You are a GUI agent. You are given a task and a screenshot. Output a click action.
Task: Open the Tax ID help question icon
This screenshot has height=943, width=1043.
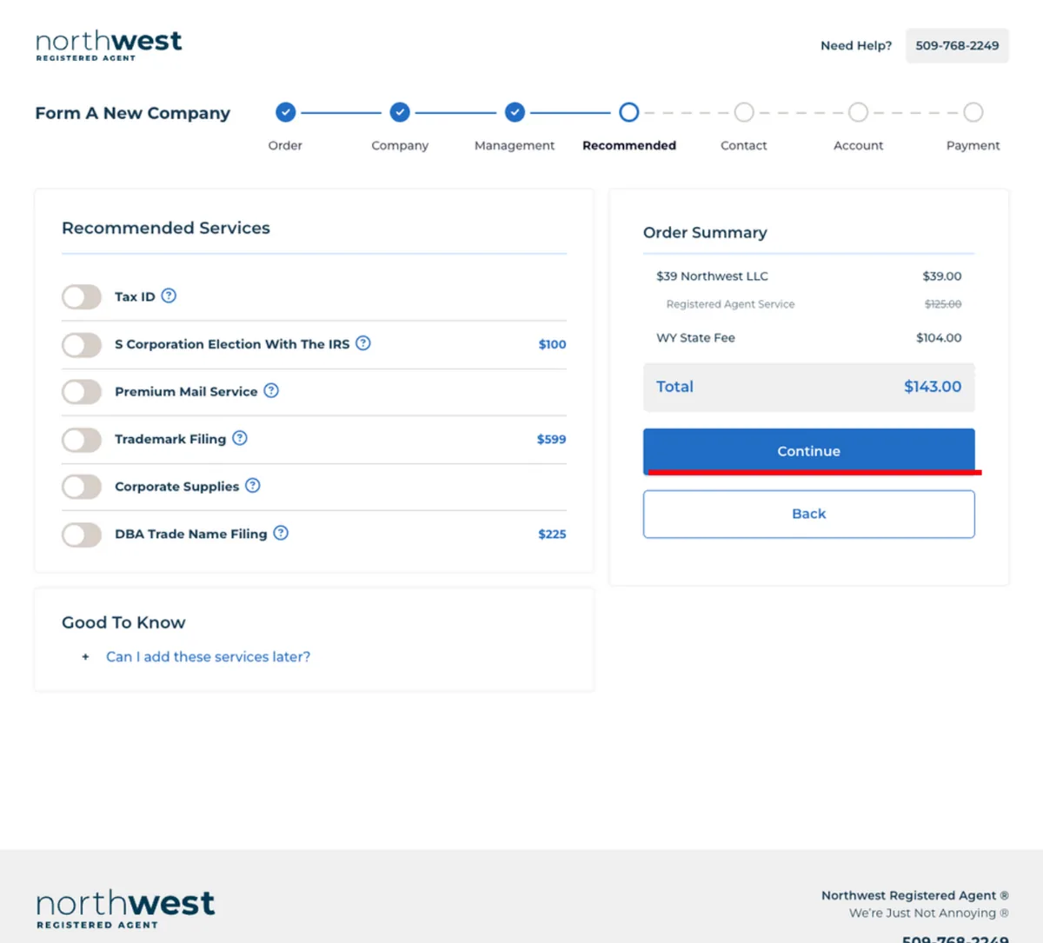[169, 296]
